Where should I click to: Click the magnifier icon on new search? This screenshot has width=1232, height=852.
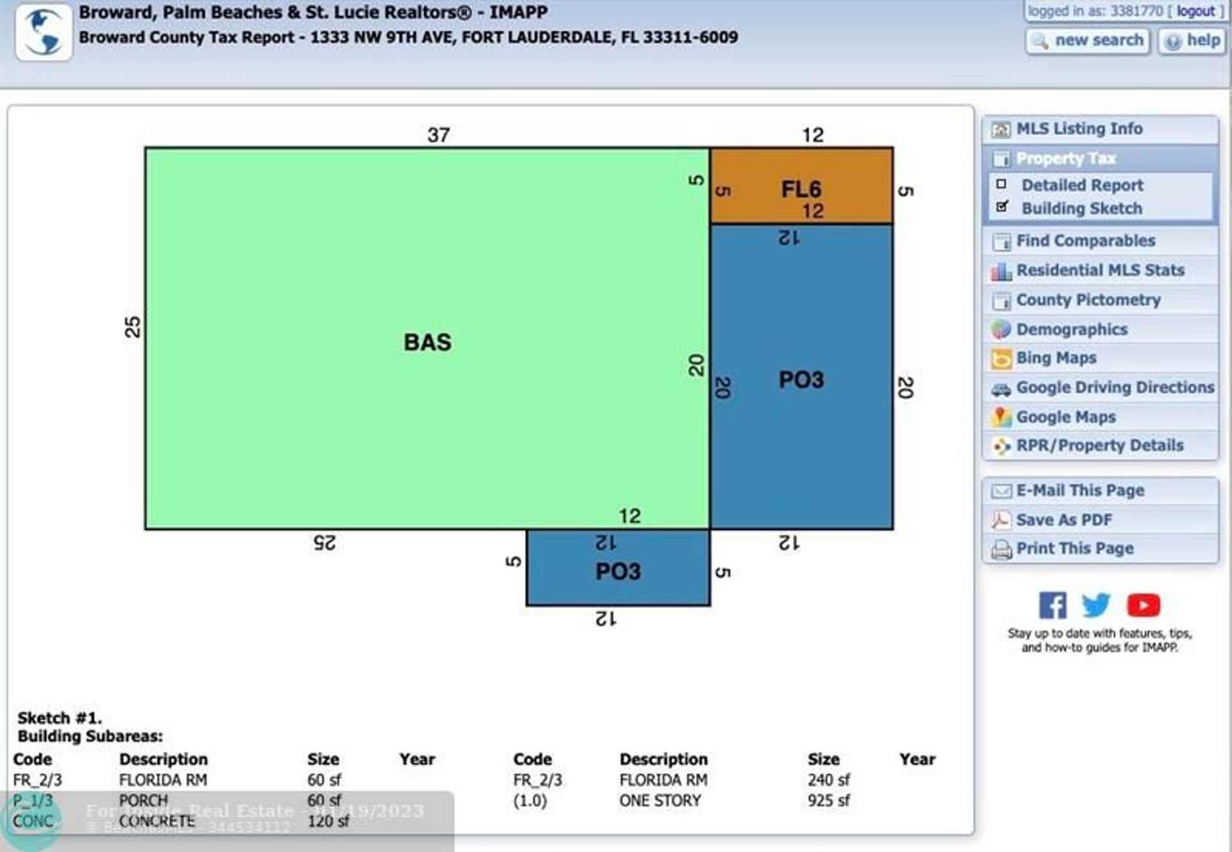click(1041, 41)
